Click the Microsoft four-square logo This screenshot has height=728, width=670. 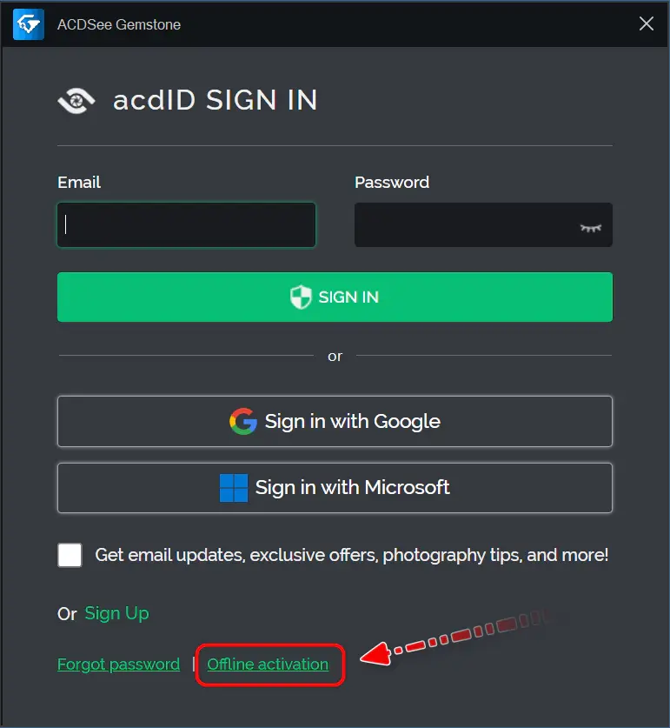point(234,487)
